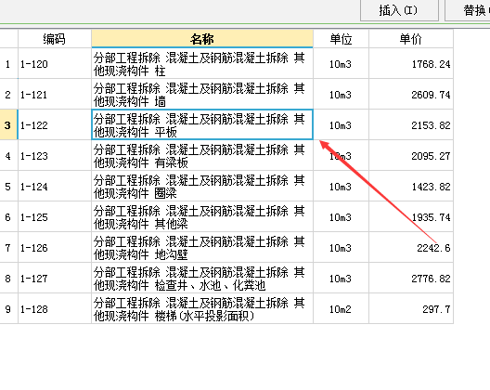Screen dimensions: 490x390
Task: Click price cell 2609.74
Action: (x=411, y=94)
